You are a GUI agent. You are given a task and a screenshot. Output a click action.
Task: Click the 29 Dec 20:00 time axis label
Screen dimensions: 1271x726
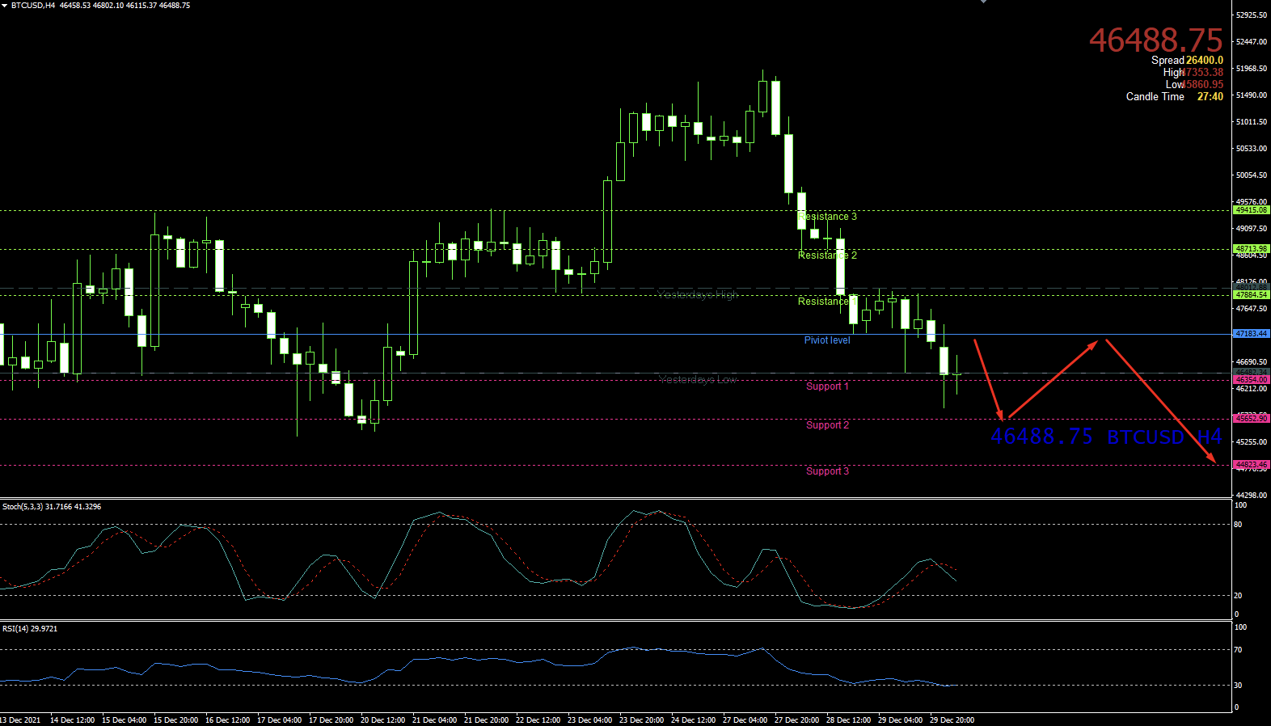click(x=952, y=720)
